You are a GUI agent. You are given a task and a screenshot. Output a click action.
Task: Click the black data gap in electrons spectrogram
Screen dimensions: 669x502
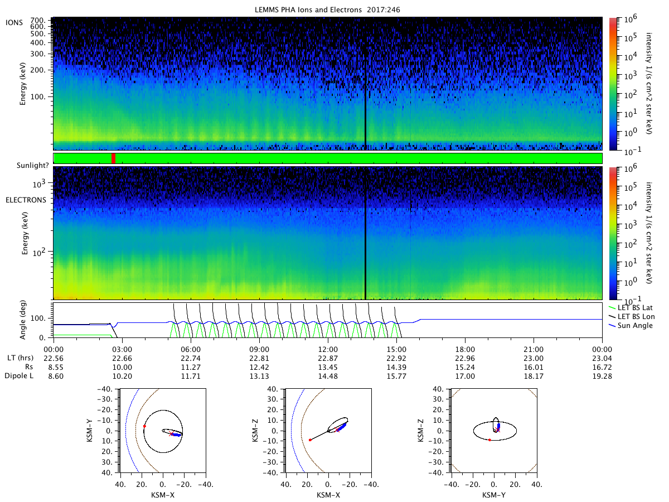(x=365, y=233)
